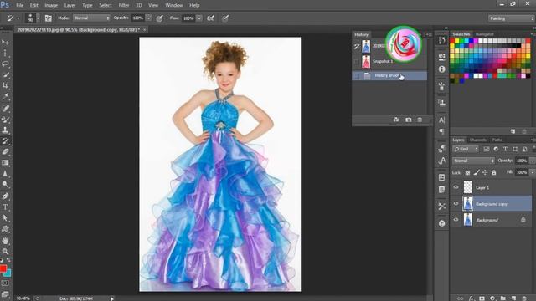Set history brush source to Snapshot 1
Screen dimensions: 536x301
click(357, 61)
